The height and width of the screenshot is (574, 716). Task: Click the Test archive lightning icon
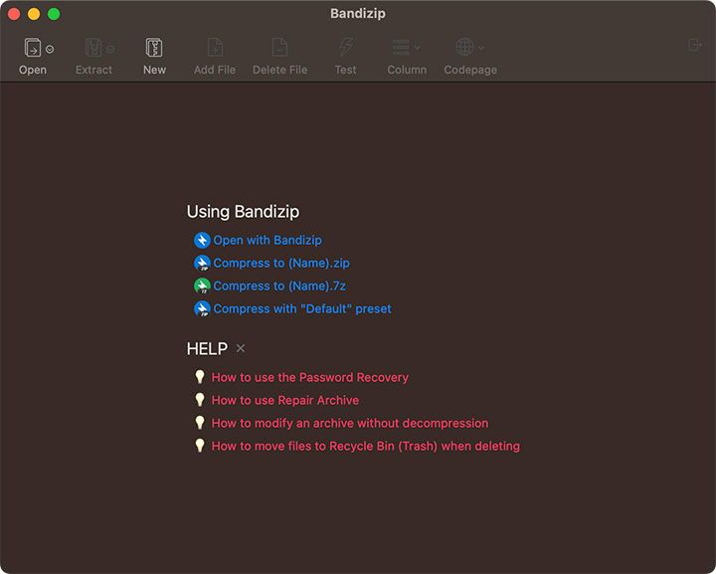[345, 48]
